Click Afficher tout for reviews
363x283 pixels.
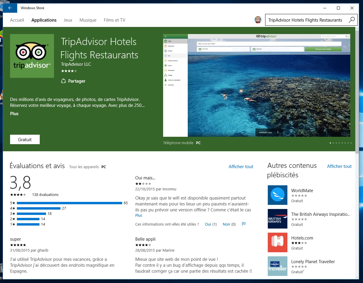[x=241, y=167]
